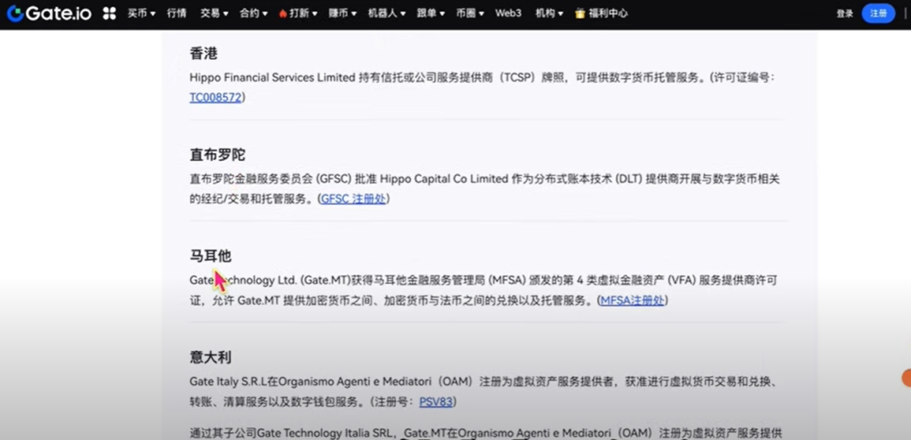Open the four-dot apps grid icon
Viewport: 911px width, 440px height.
(109, 13)
